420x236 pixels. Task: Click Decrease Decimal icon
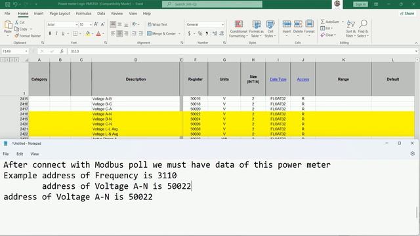(x=222, y=33)
